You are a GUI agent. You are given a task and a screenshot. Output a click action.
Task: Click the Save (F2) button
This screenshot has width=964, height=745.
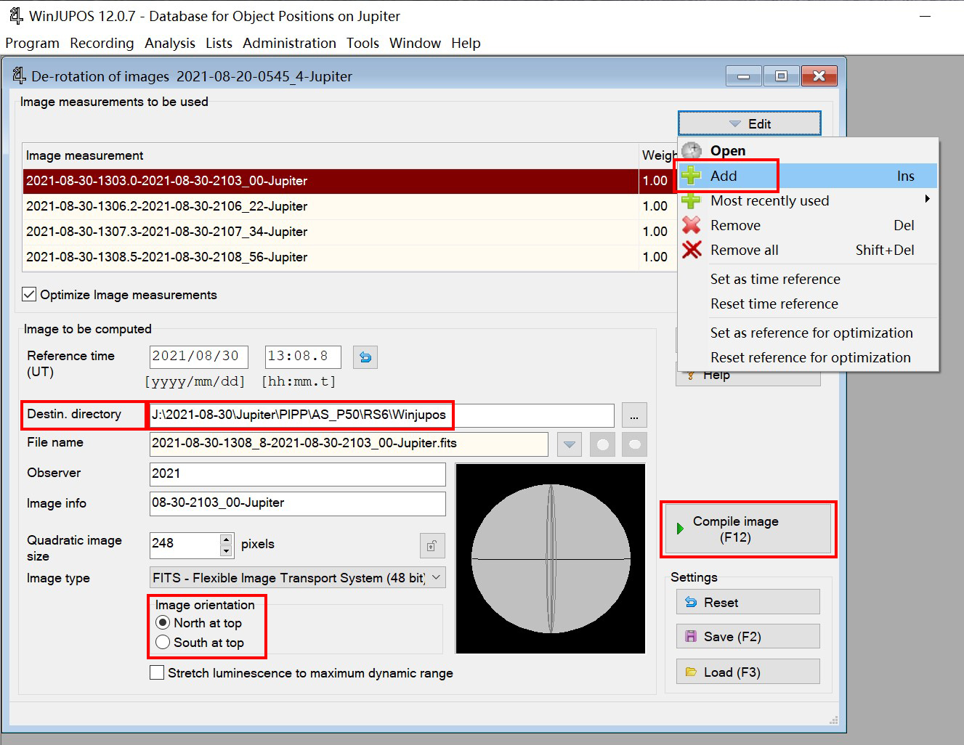point(748,637)
